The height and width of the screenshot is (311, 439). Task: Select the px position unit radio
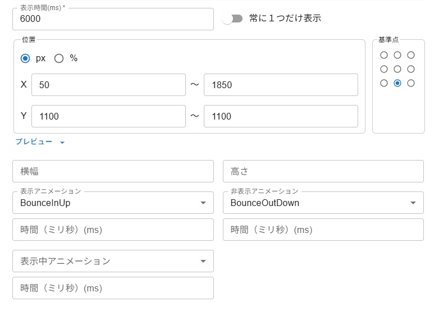(x=25, y=58)
